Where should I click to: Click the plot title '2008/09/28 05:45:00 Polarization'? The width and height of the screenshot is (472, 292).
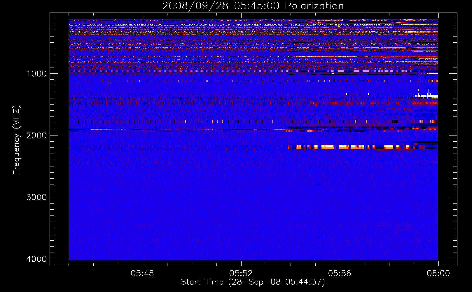point(253,6)
